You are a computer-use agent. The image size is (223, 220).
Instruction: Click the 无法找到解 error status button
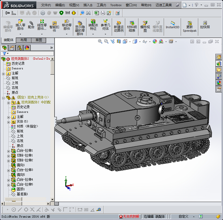click(x=130, y=216)
